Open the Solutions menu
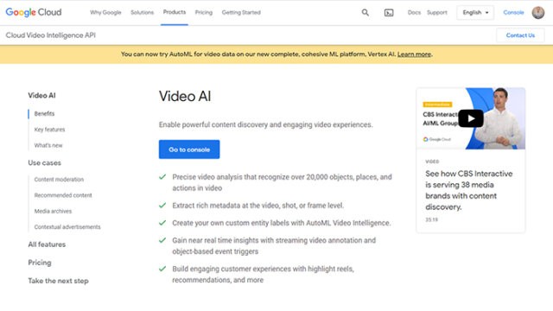 point(142,12)
